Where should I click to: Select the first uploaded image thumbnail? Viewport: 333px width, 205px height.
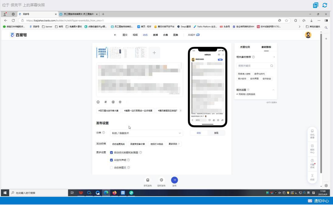pyautogui.click(x=102, y=53)
